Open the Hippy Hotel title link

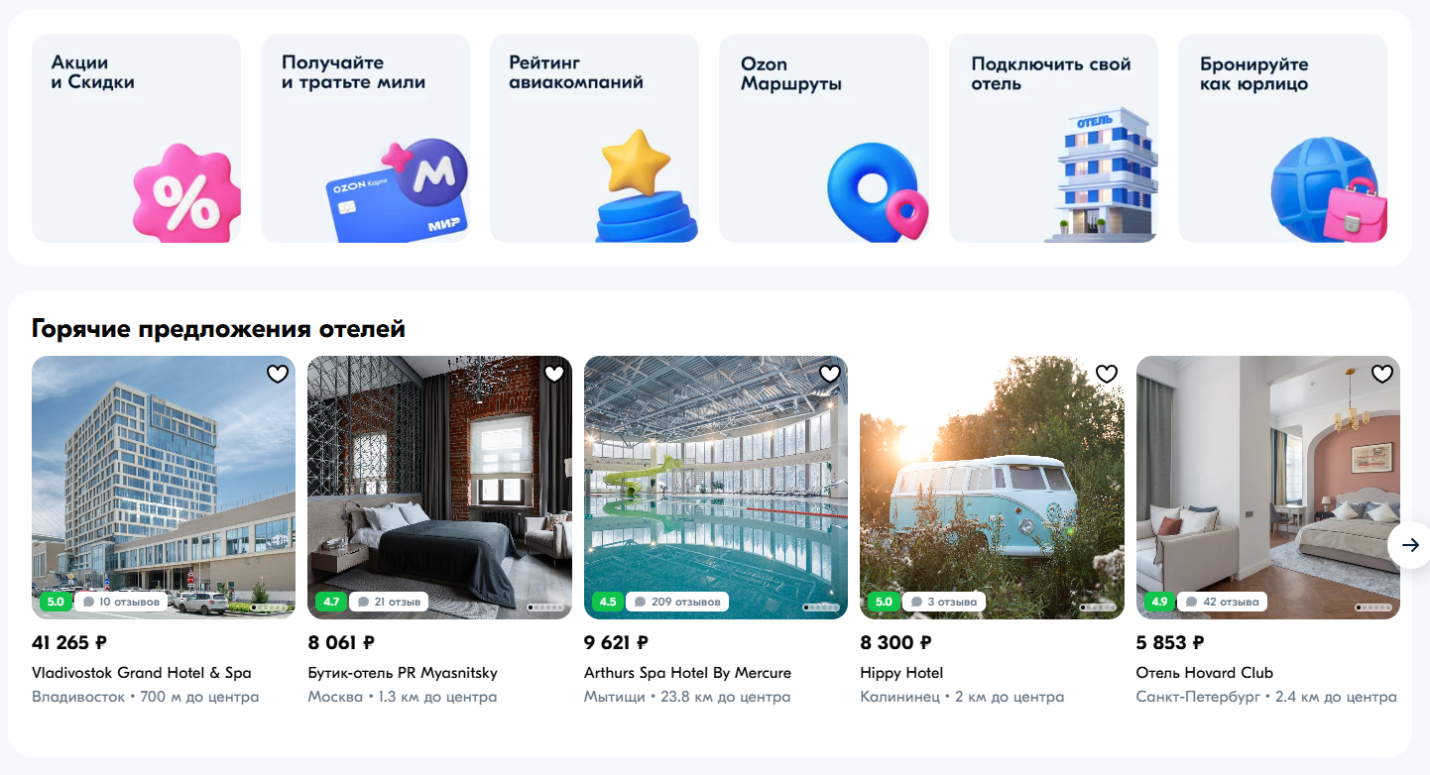tap(901, 673)
